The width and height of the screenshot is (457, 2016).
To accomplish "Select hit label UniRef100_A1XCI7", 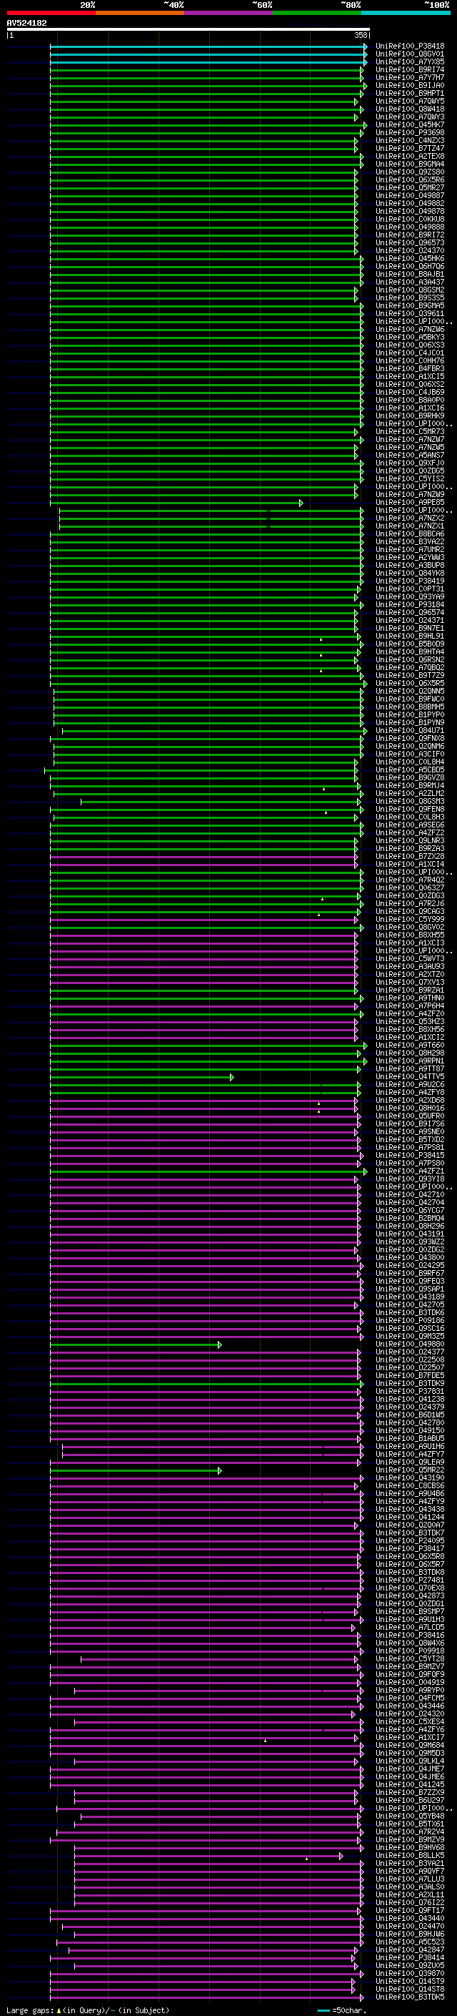I will tap(409, 1737).
